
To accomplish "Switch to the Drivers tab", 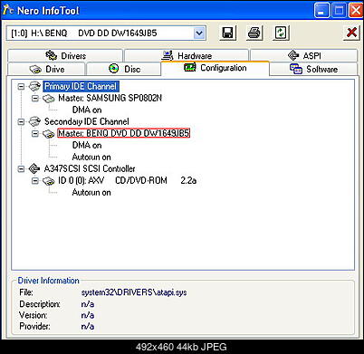I will (65, 55).
